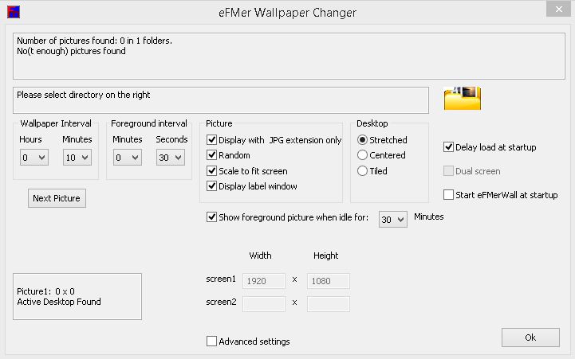Viewport: 575px width, 359px height.
Task: Open Wallpaper Interval Hours dropdown
Action: pyautogui.click(x=34, y=158)
